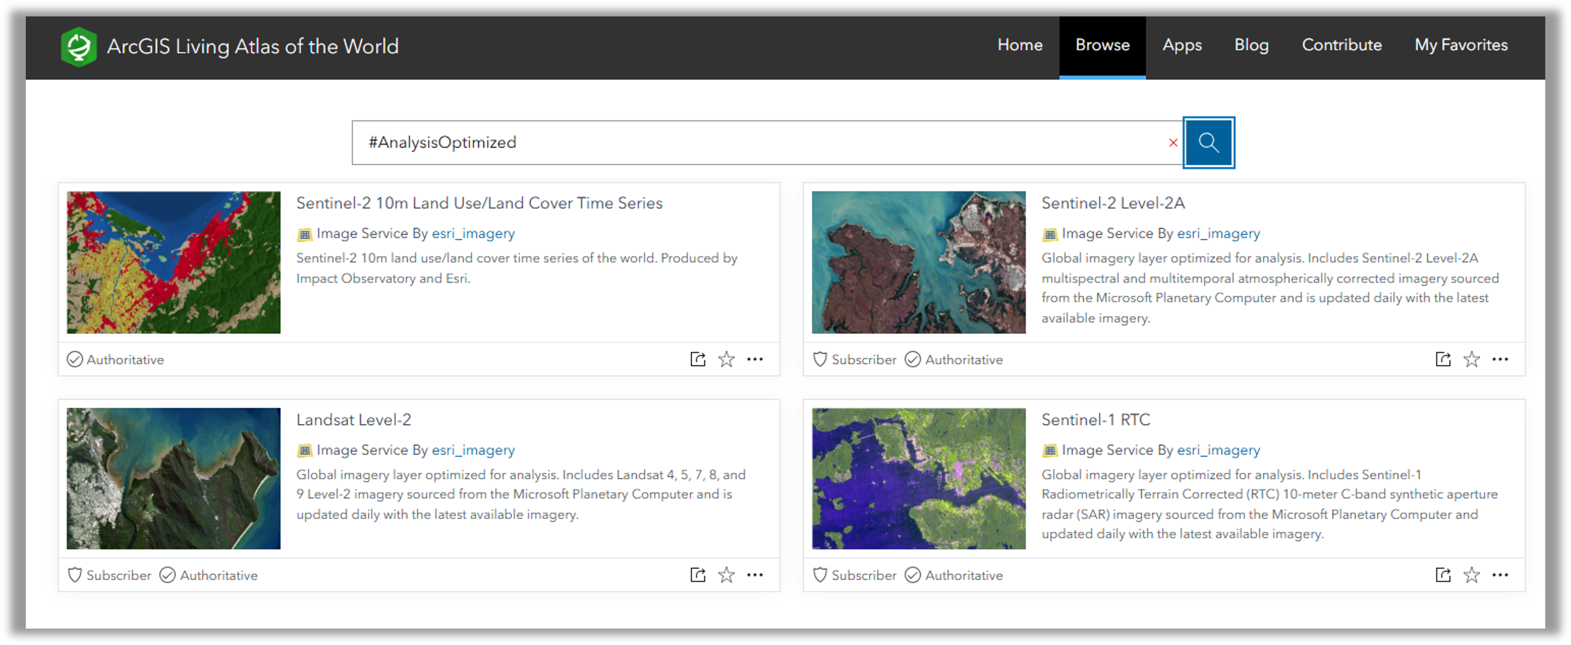
Task: Switch to the Apps tab
Action: (1181, 45)
